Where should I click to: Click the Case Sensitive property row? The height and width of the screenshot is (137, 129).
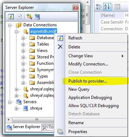114,22
